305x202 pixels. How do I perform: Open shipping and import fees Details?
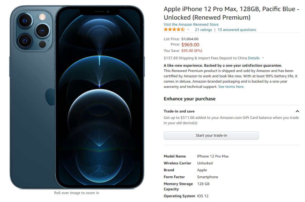point(254,58)
